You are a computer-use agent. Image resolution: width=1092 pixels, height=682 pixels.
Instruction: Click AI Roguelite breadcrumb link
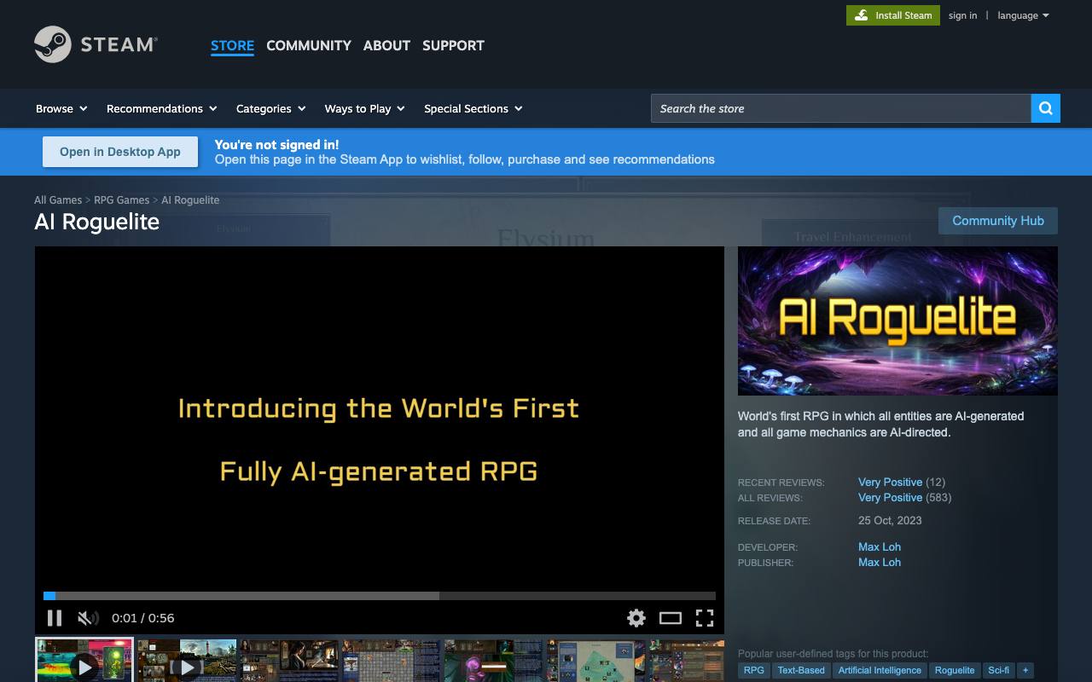(190, 199)
